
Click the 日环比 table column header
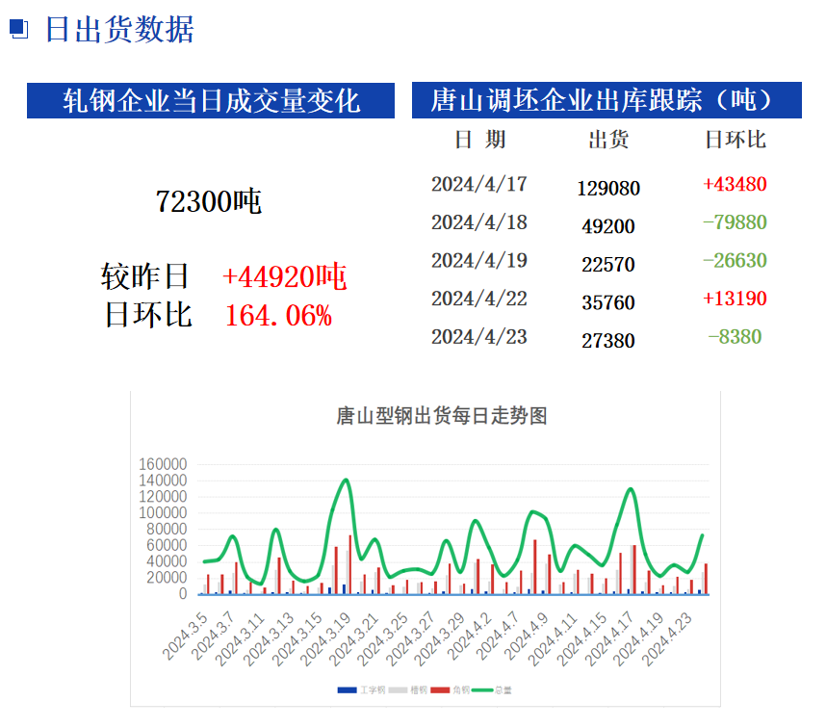(736, 141)
